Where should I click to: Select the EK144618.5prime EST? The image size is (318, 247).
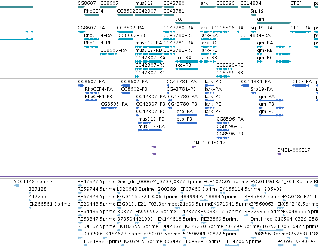click(x=160, y=223)
